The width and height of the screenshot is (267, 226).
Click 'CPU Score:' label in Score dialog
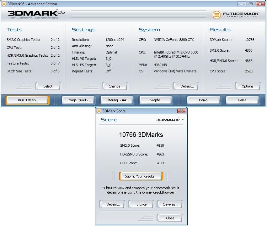pos(129,163)
